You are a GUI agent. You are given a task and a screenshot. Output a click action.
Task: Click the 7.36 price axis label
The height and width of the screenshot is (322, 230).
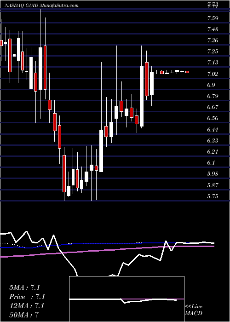(213, 40)
